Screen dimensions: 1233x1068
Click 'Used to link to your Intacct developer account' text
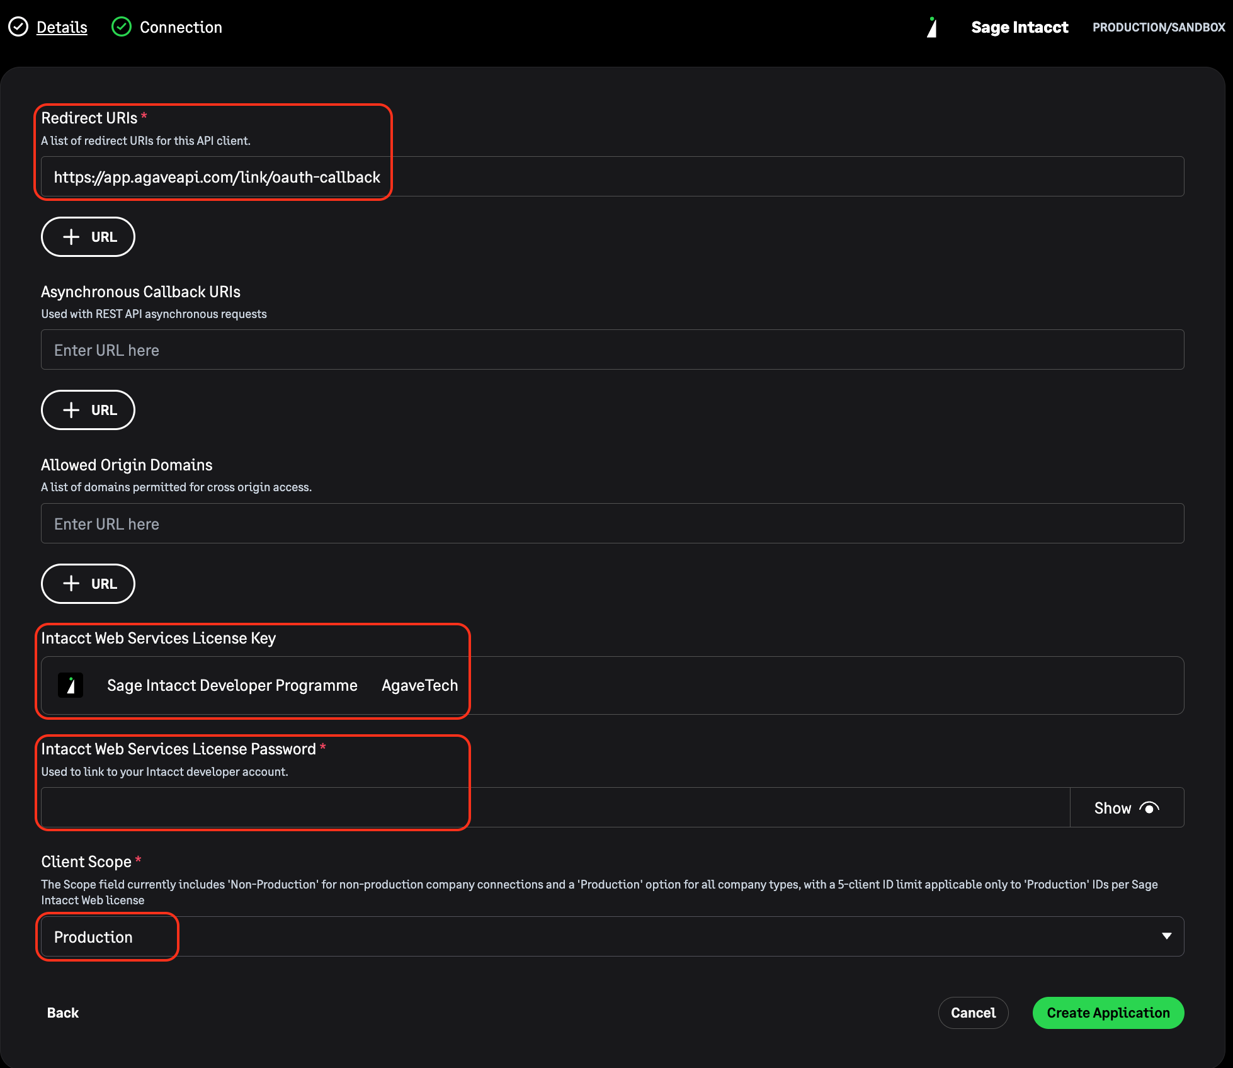point(165,771)
